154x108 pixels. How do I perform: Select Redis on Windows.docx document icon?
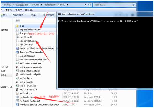click(17, 52)
